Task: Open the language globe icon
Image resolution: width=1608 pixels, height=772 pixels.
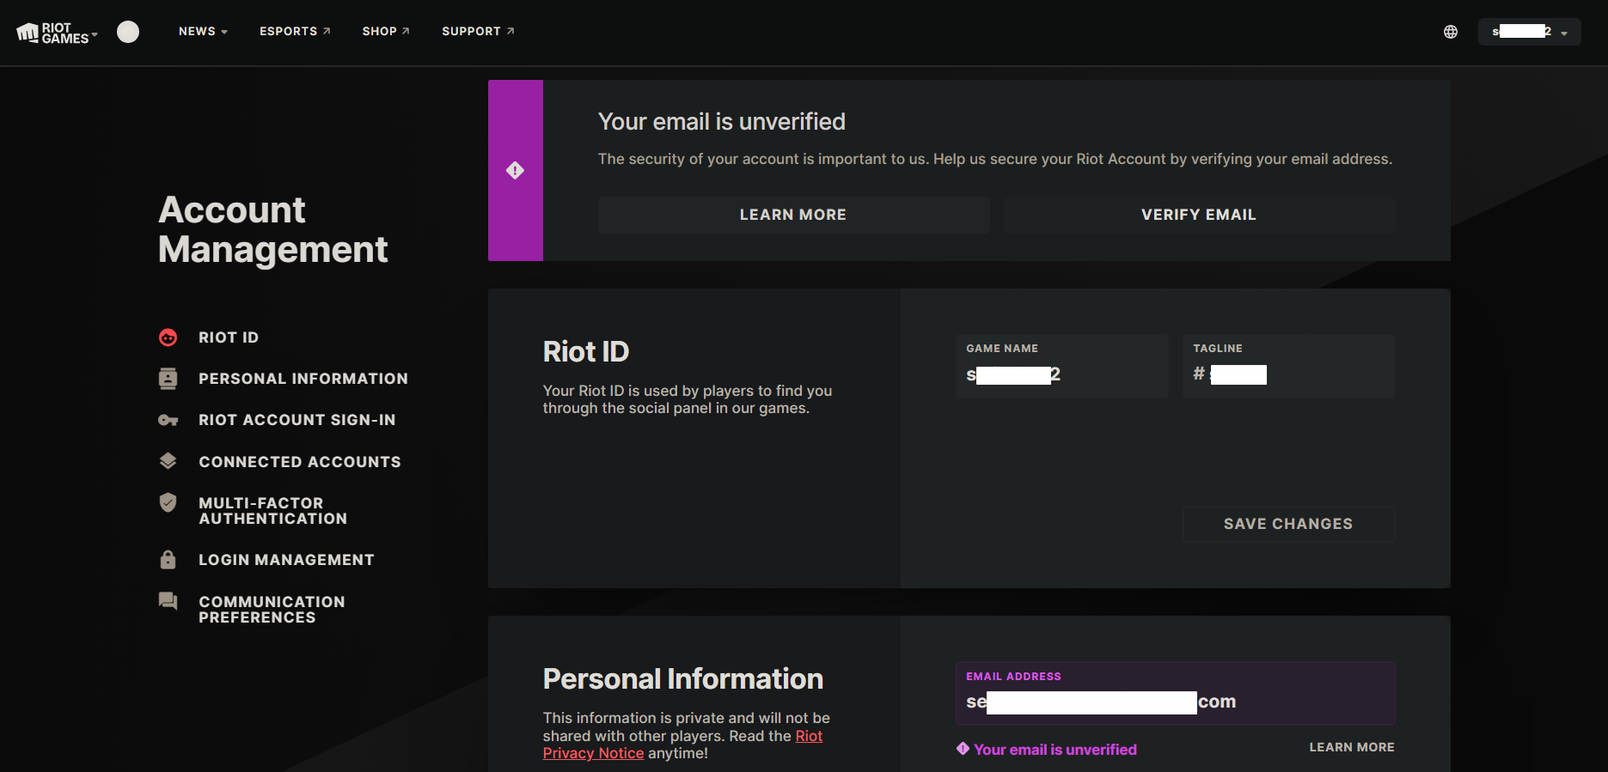Action: click(x=1451, y=32)
